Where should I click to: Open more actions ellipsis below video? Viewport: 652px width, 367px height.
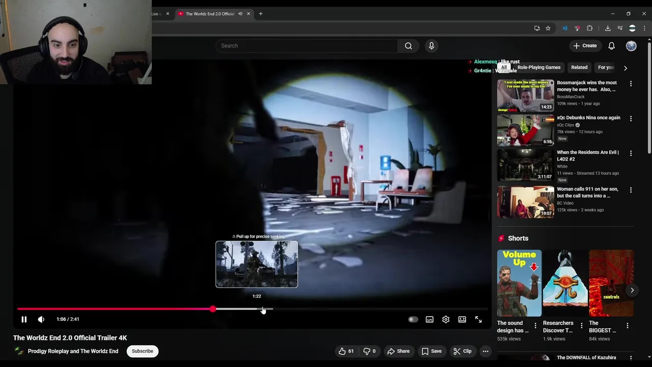coord(485,351)
